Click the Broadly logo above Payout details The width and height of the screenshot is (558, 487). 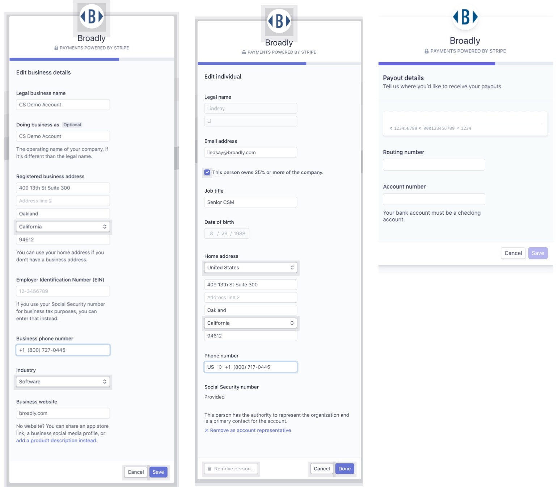tap(465, 17)
